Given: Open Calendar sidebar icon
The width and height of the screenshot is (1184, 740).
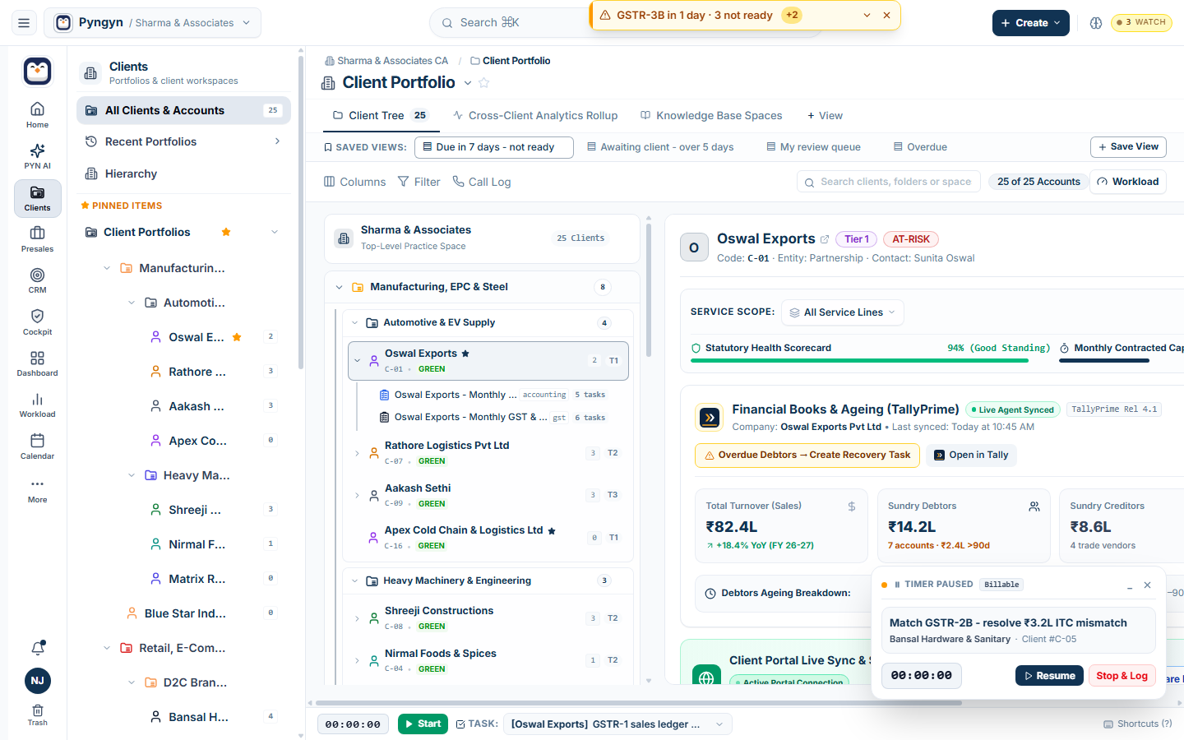Looking at the screenshot, I should [37, 446].
